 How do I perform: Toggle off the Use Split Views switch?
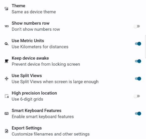pos(138,79)
